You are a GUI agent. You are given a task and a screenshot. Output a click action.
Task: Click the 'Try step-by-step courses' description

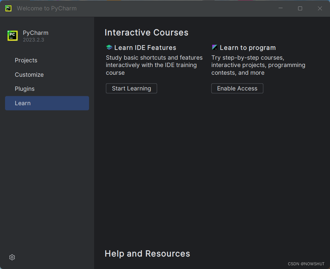(x=258, y=65)
